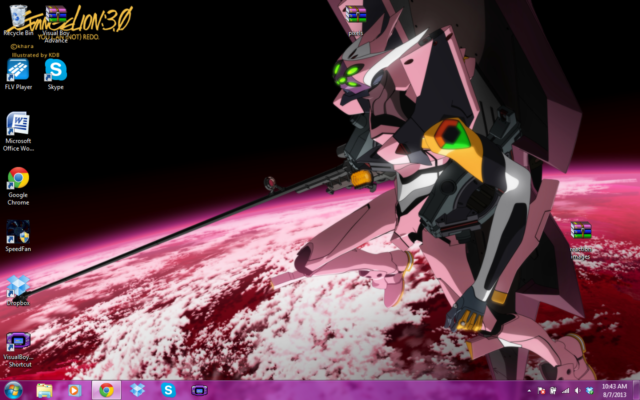Open Dropbox from the taskbar
Screen dimensions: 640x400
pyautogui.click(x=137, y=390)
